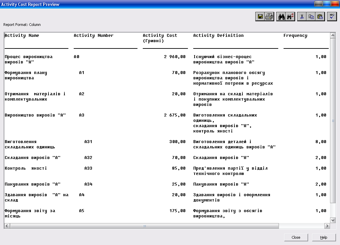Click the Save report icon
Viewport: 340px width, 245px height.
pos(260,17)
